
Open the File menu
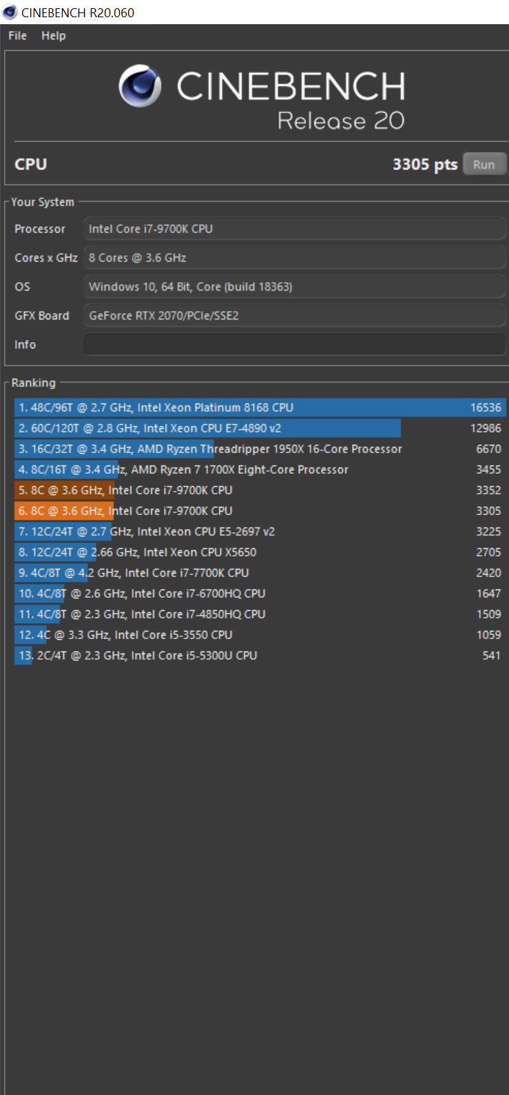[x=18, y=36]
